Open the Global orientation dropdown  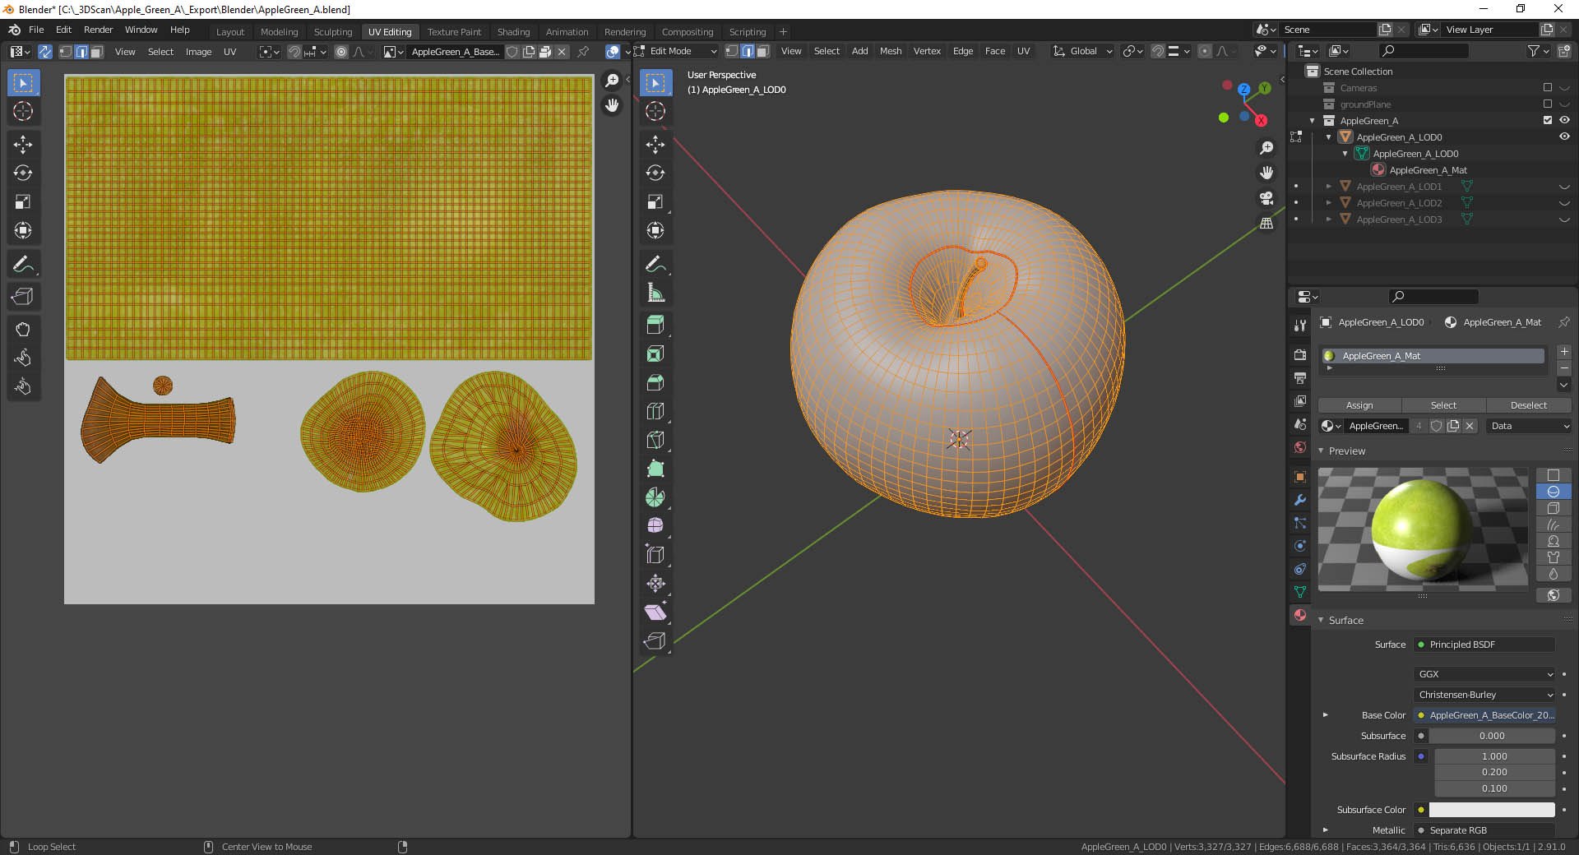click(x=1083, y=51)
